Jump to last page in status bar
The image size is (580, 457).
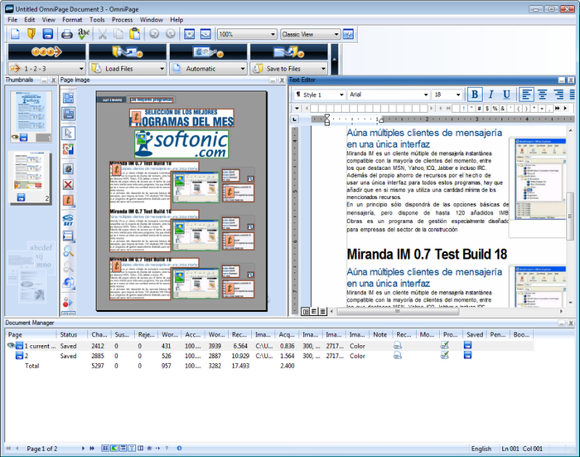click(92, 448)
